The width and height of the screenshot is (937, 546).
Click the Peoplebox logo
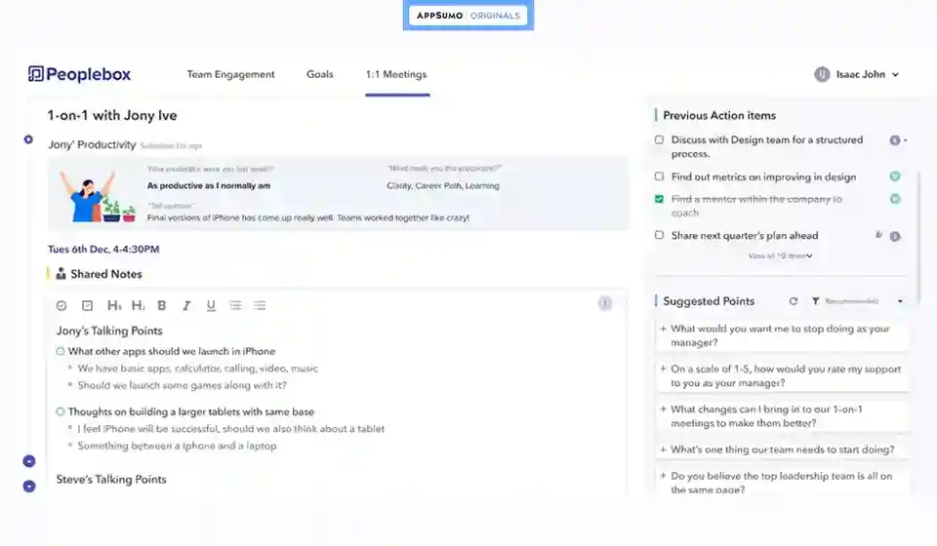[79, 74]
